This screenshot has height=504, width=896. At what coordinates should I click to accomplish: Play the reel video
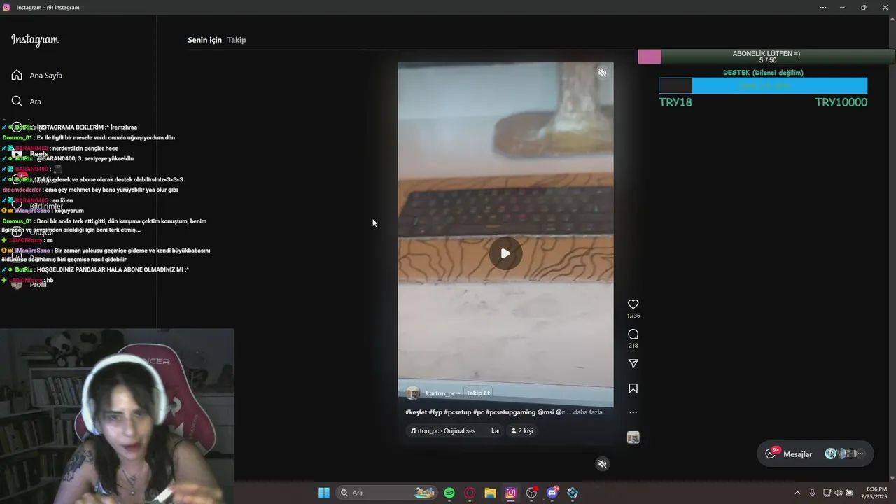pos(505,253)
